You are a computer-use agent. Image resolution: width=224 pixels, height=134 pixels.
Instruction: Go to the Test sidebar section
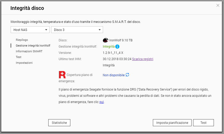[x=19, y=57]
